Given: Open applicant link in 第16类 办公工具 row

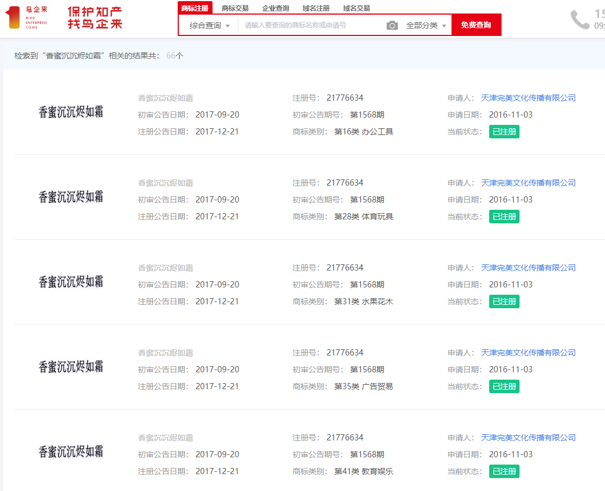Looking at the screenshot, I should click(528, 98).
